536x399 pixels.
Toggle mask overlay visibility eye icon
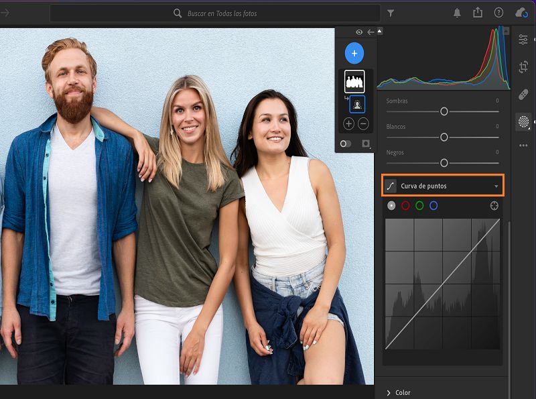tap(359, 32)
